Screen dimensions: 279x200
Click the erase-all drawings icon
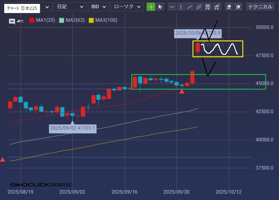(x=238, y=7)
